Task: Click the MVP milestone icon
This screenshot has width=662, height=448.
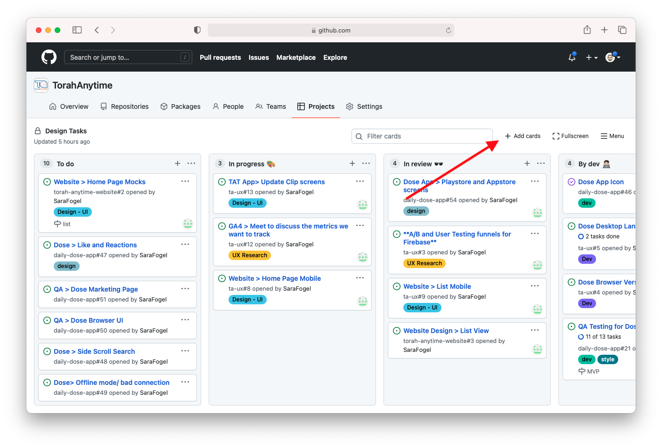Action: [582, 371]
